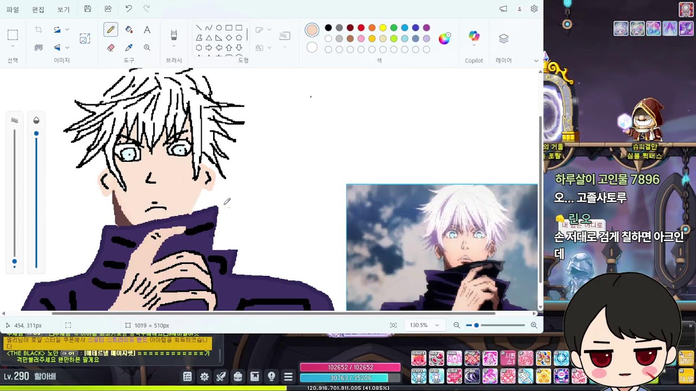Click the Redo arrow
Image resolution: width=696 pixels, height=391 pixels.
[146, 9]
